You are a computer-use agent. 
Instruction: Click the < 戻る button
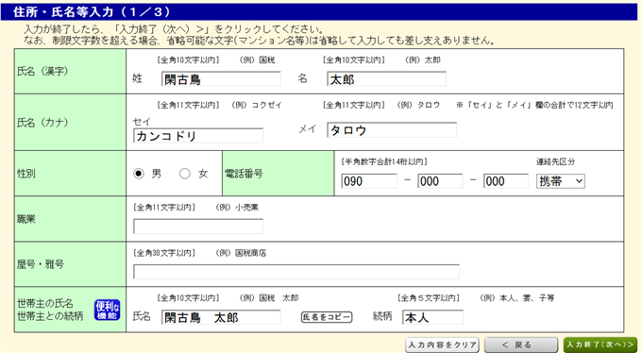point(521,345)
